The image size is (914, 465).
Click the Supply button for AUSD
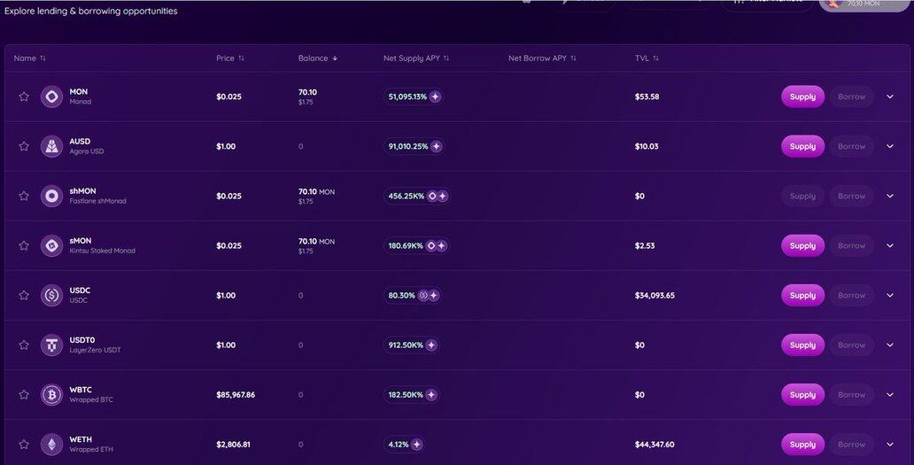tap(802, 146)
